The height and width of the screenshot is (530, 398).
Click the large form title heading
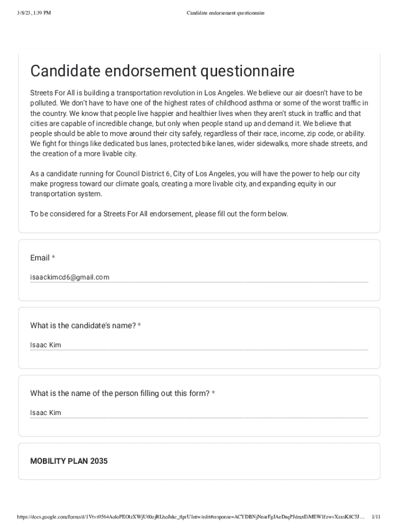coord(162,71)
